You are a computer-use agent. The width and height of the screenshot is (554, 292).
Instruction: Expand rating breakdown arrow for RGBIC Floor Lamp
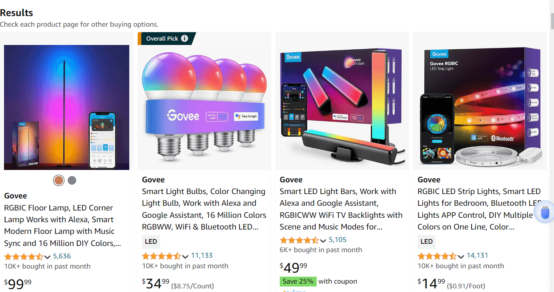tap(47, 257)
